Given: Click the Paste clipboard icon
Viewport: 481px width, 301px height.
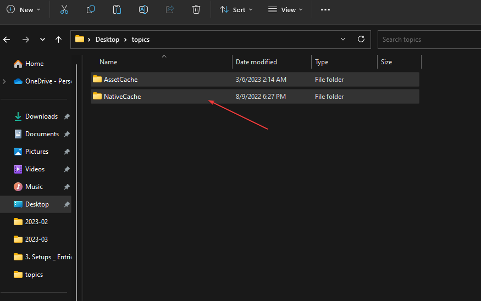Looking at the screenshot, I should click(x=117, y=10).
